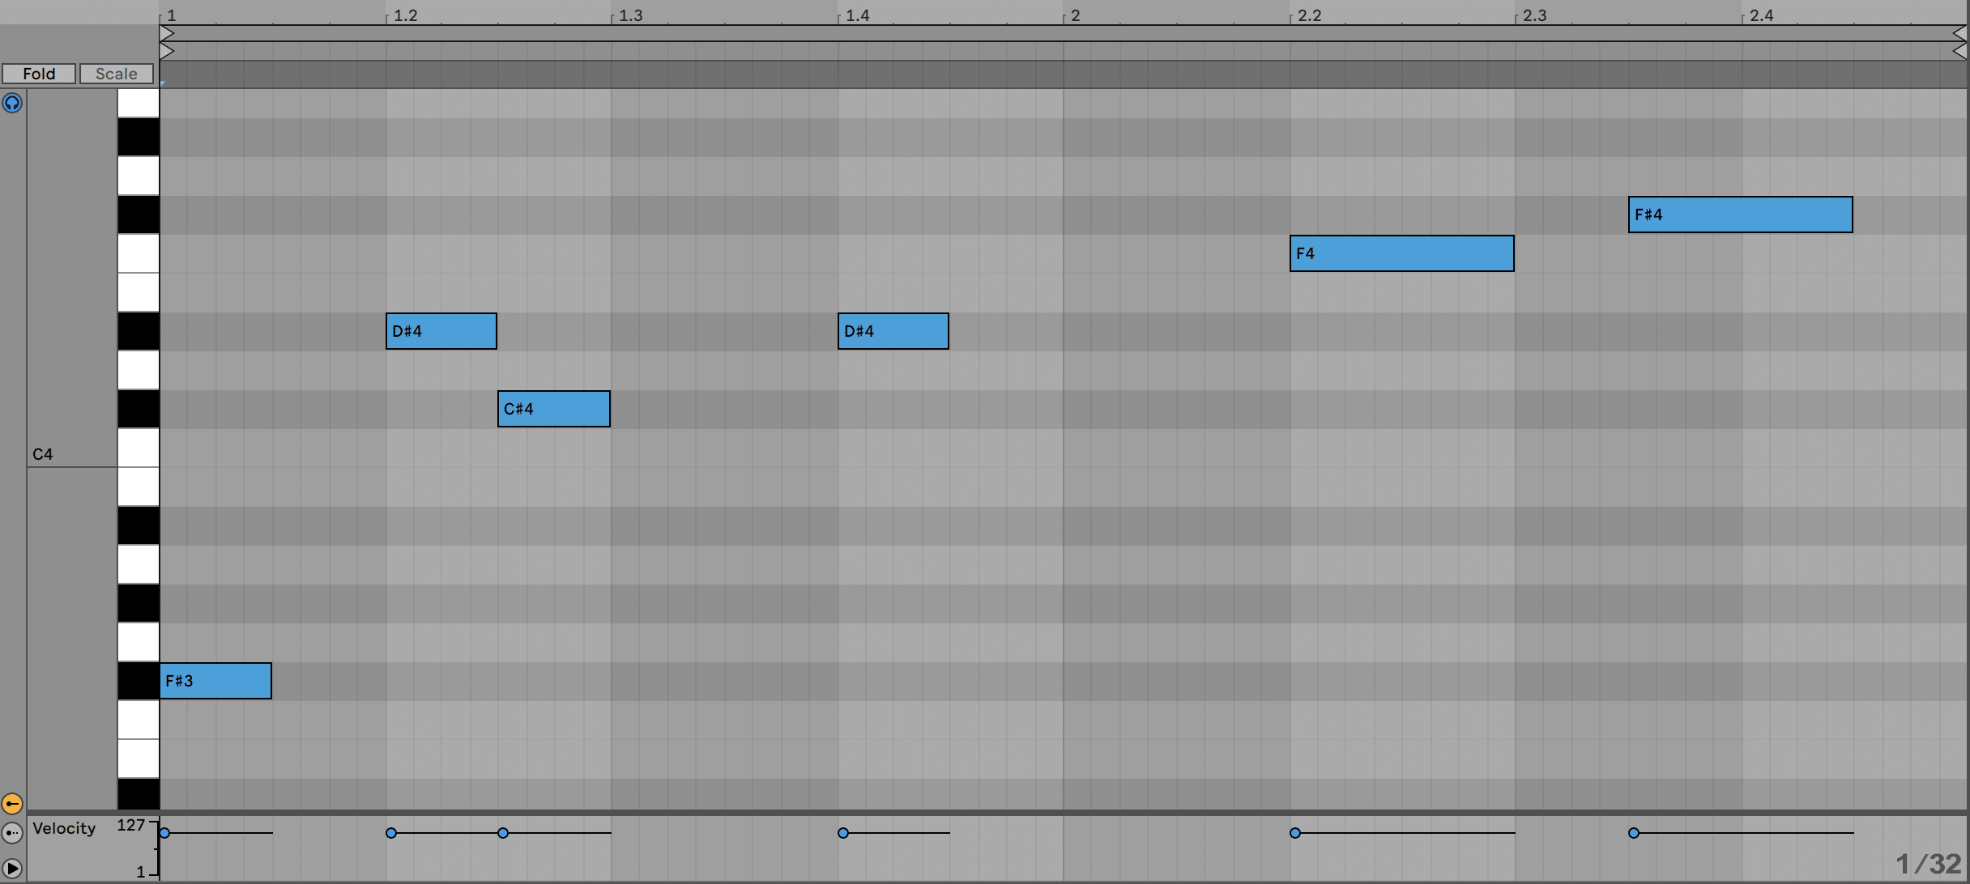Play the C#4 black piano key

[139, 409]
